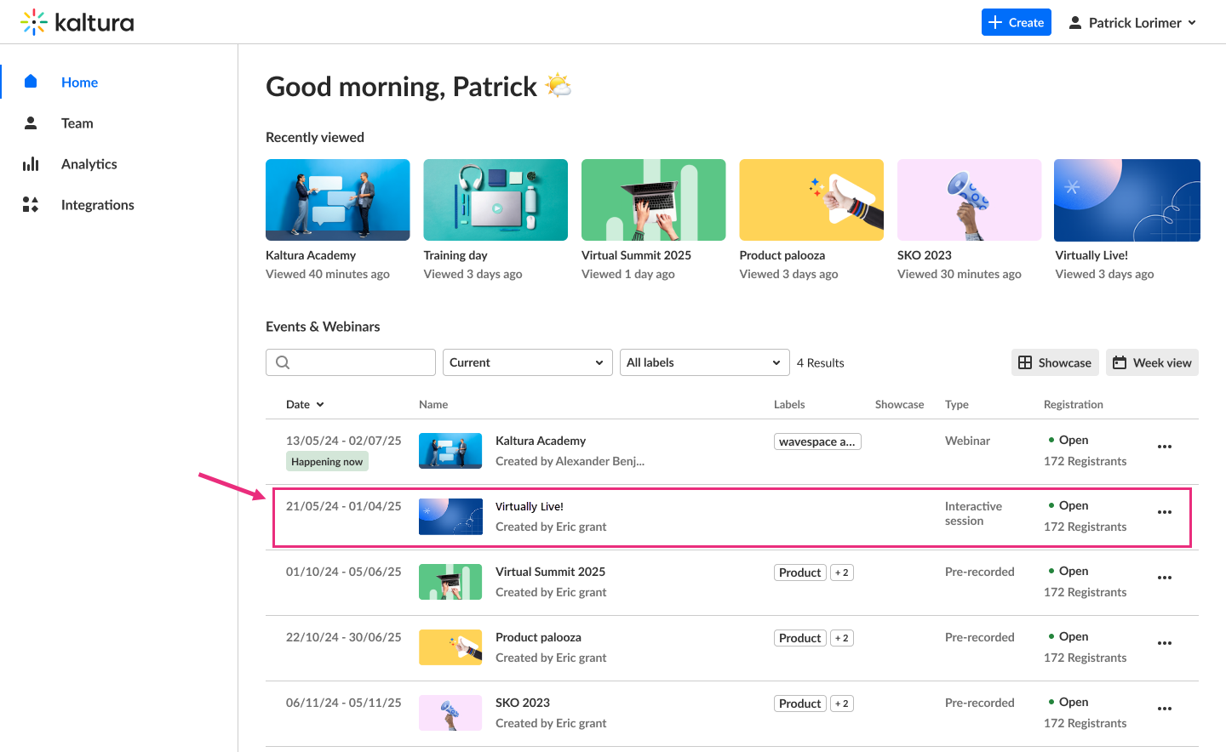Switch to Showcase view
The image size is (1226, 752).
tap(1055, 362)
